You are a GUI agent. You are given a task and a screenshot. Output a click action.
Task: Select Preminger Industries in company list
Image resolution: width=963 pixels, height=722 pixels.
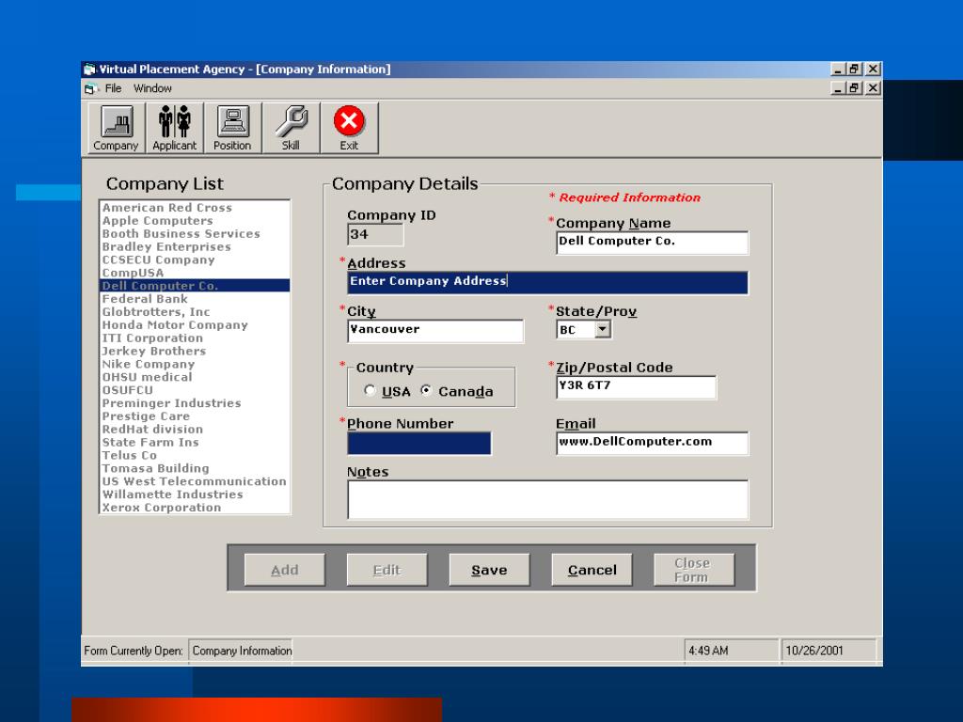(195, 402)
